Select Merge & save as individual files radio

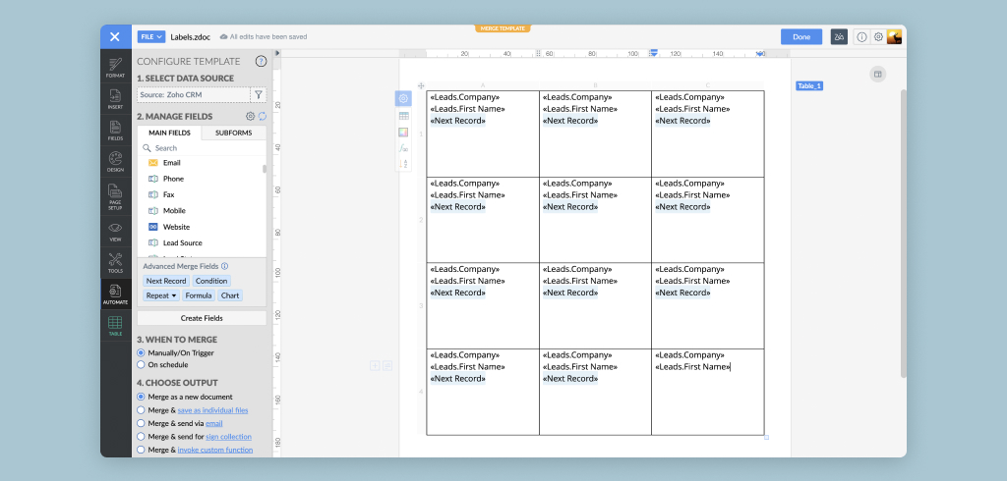pos(141,409)
